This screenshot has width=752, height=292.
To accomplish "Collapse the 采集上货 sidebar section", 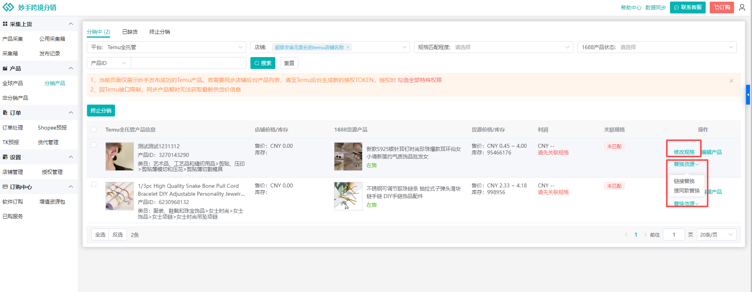I will point(71,24).
